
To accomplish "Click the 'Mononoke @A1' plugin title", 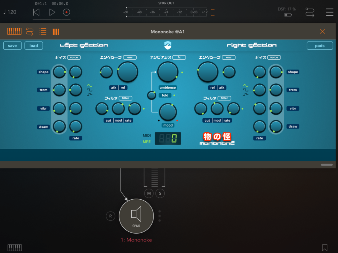I will 168,32.
